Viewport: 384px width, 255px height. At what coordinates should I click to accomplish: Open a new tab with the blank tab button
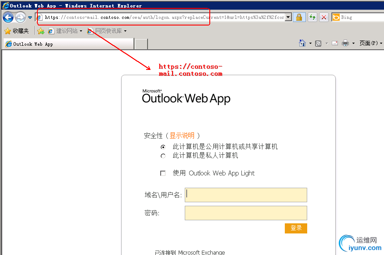click(141, 44)
